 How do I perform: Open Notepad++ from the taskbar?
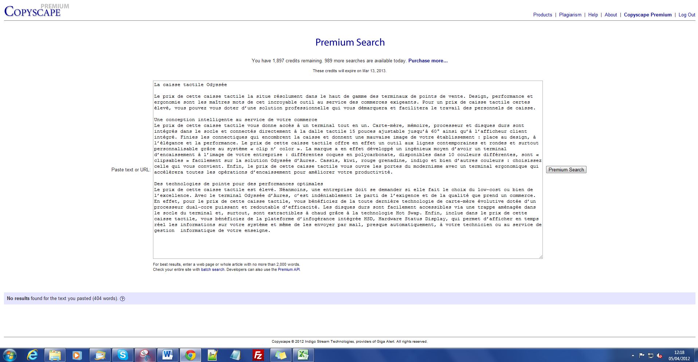(213, 355)
